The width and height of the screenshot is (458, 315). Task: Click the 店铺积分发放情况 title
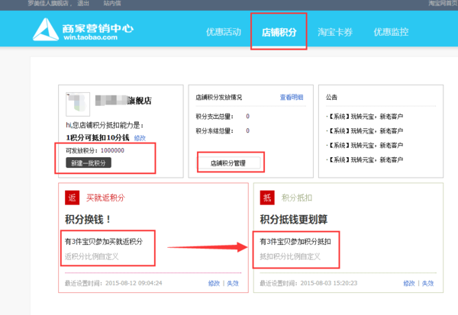[219, 97]
